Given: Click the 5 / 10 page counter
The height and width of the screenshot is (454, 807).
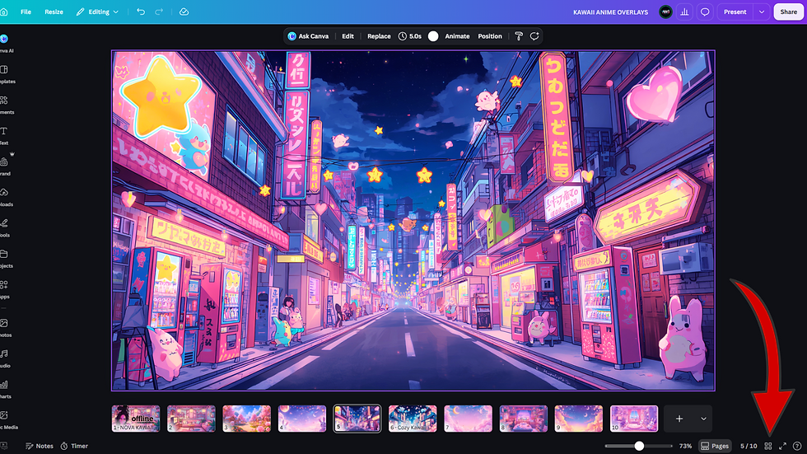Looking at the screenshot, I should click(x=749, y=446).
